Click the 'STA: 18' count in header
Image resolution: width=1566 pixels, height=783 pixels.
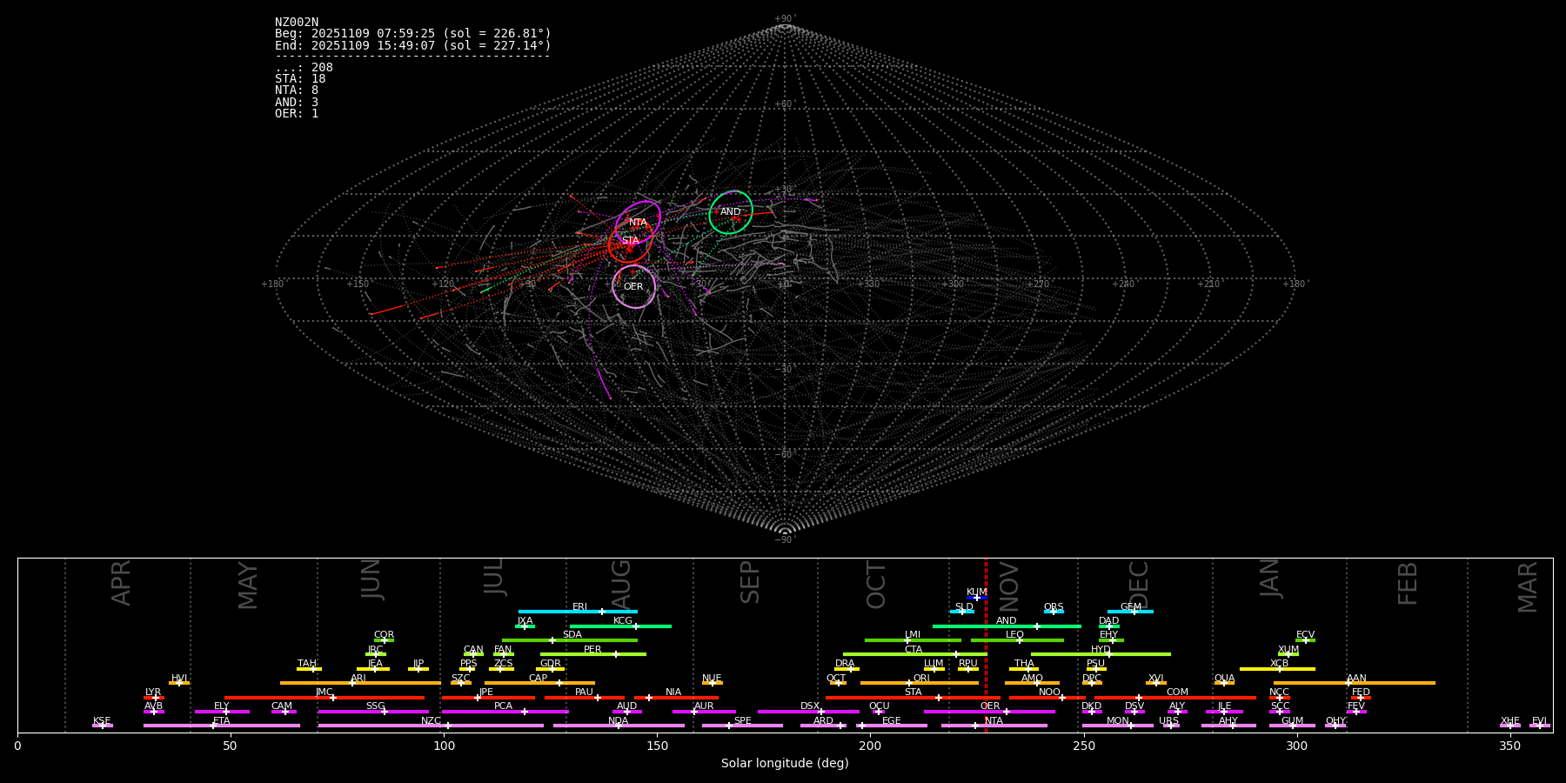[300, 79]
